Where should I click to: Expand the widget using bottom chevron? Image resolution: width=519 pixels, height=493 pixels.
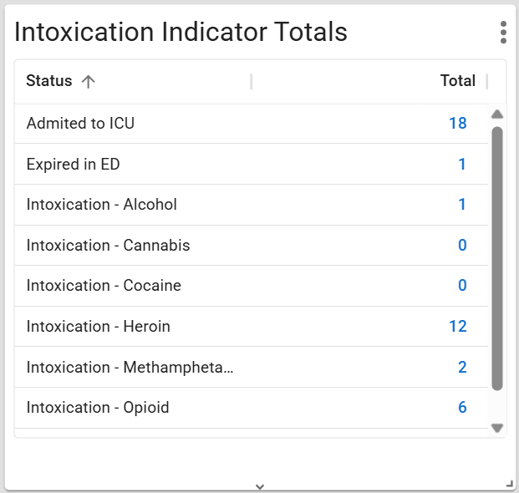[260, 485]
